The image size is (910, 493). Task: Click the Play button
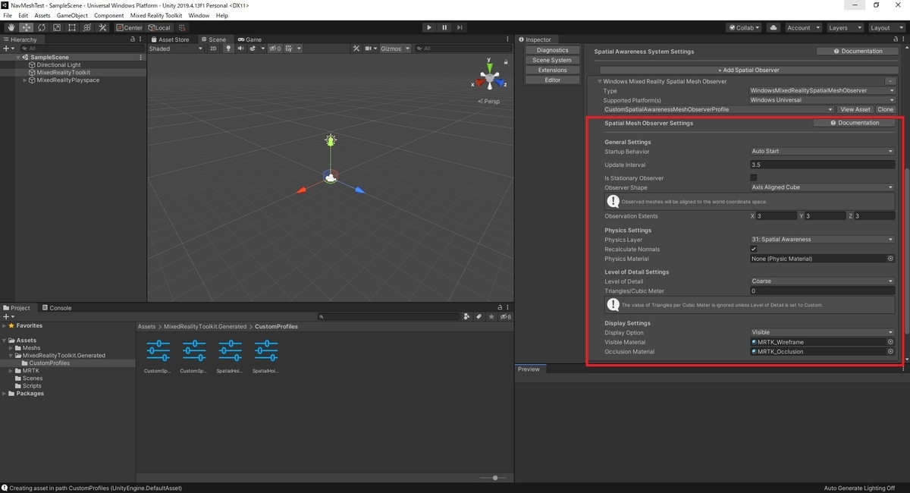pyautogui.click(x=429, y=27)
